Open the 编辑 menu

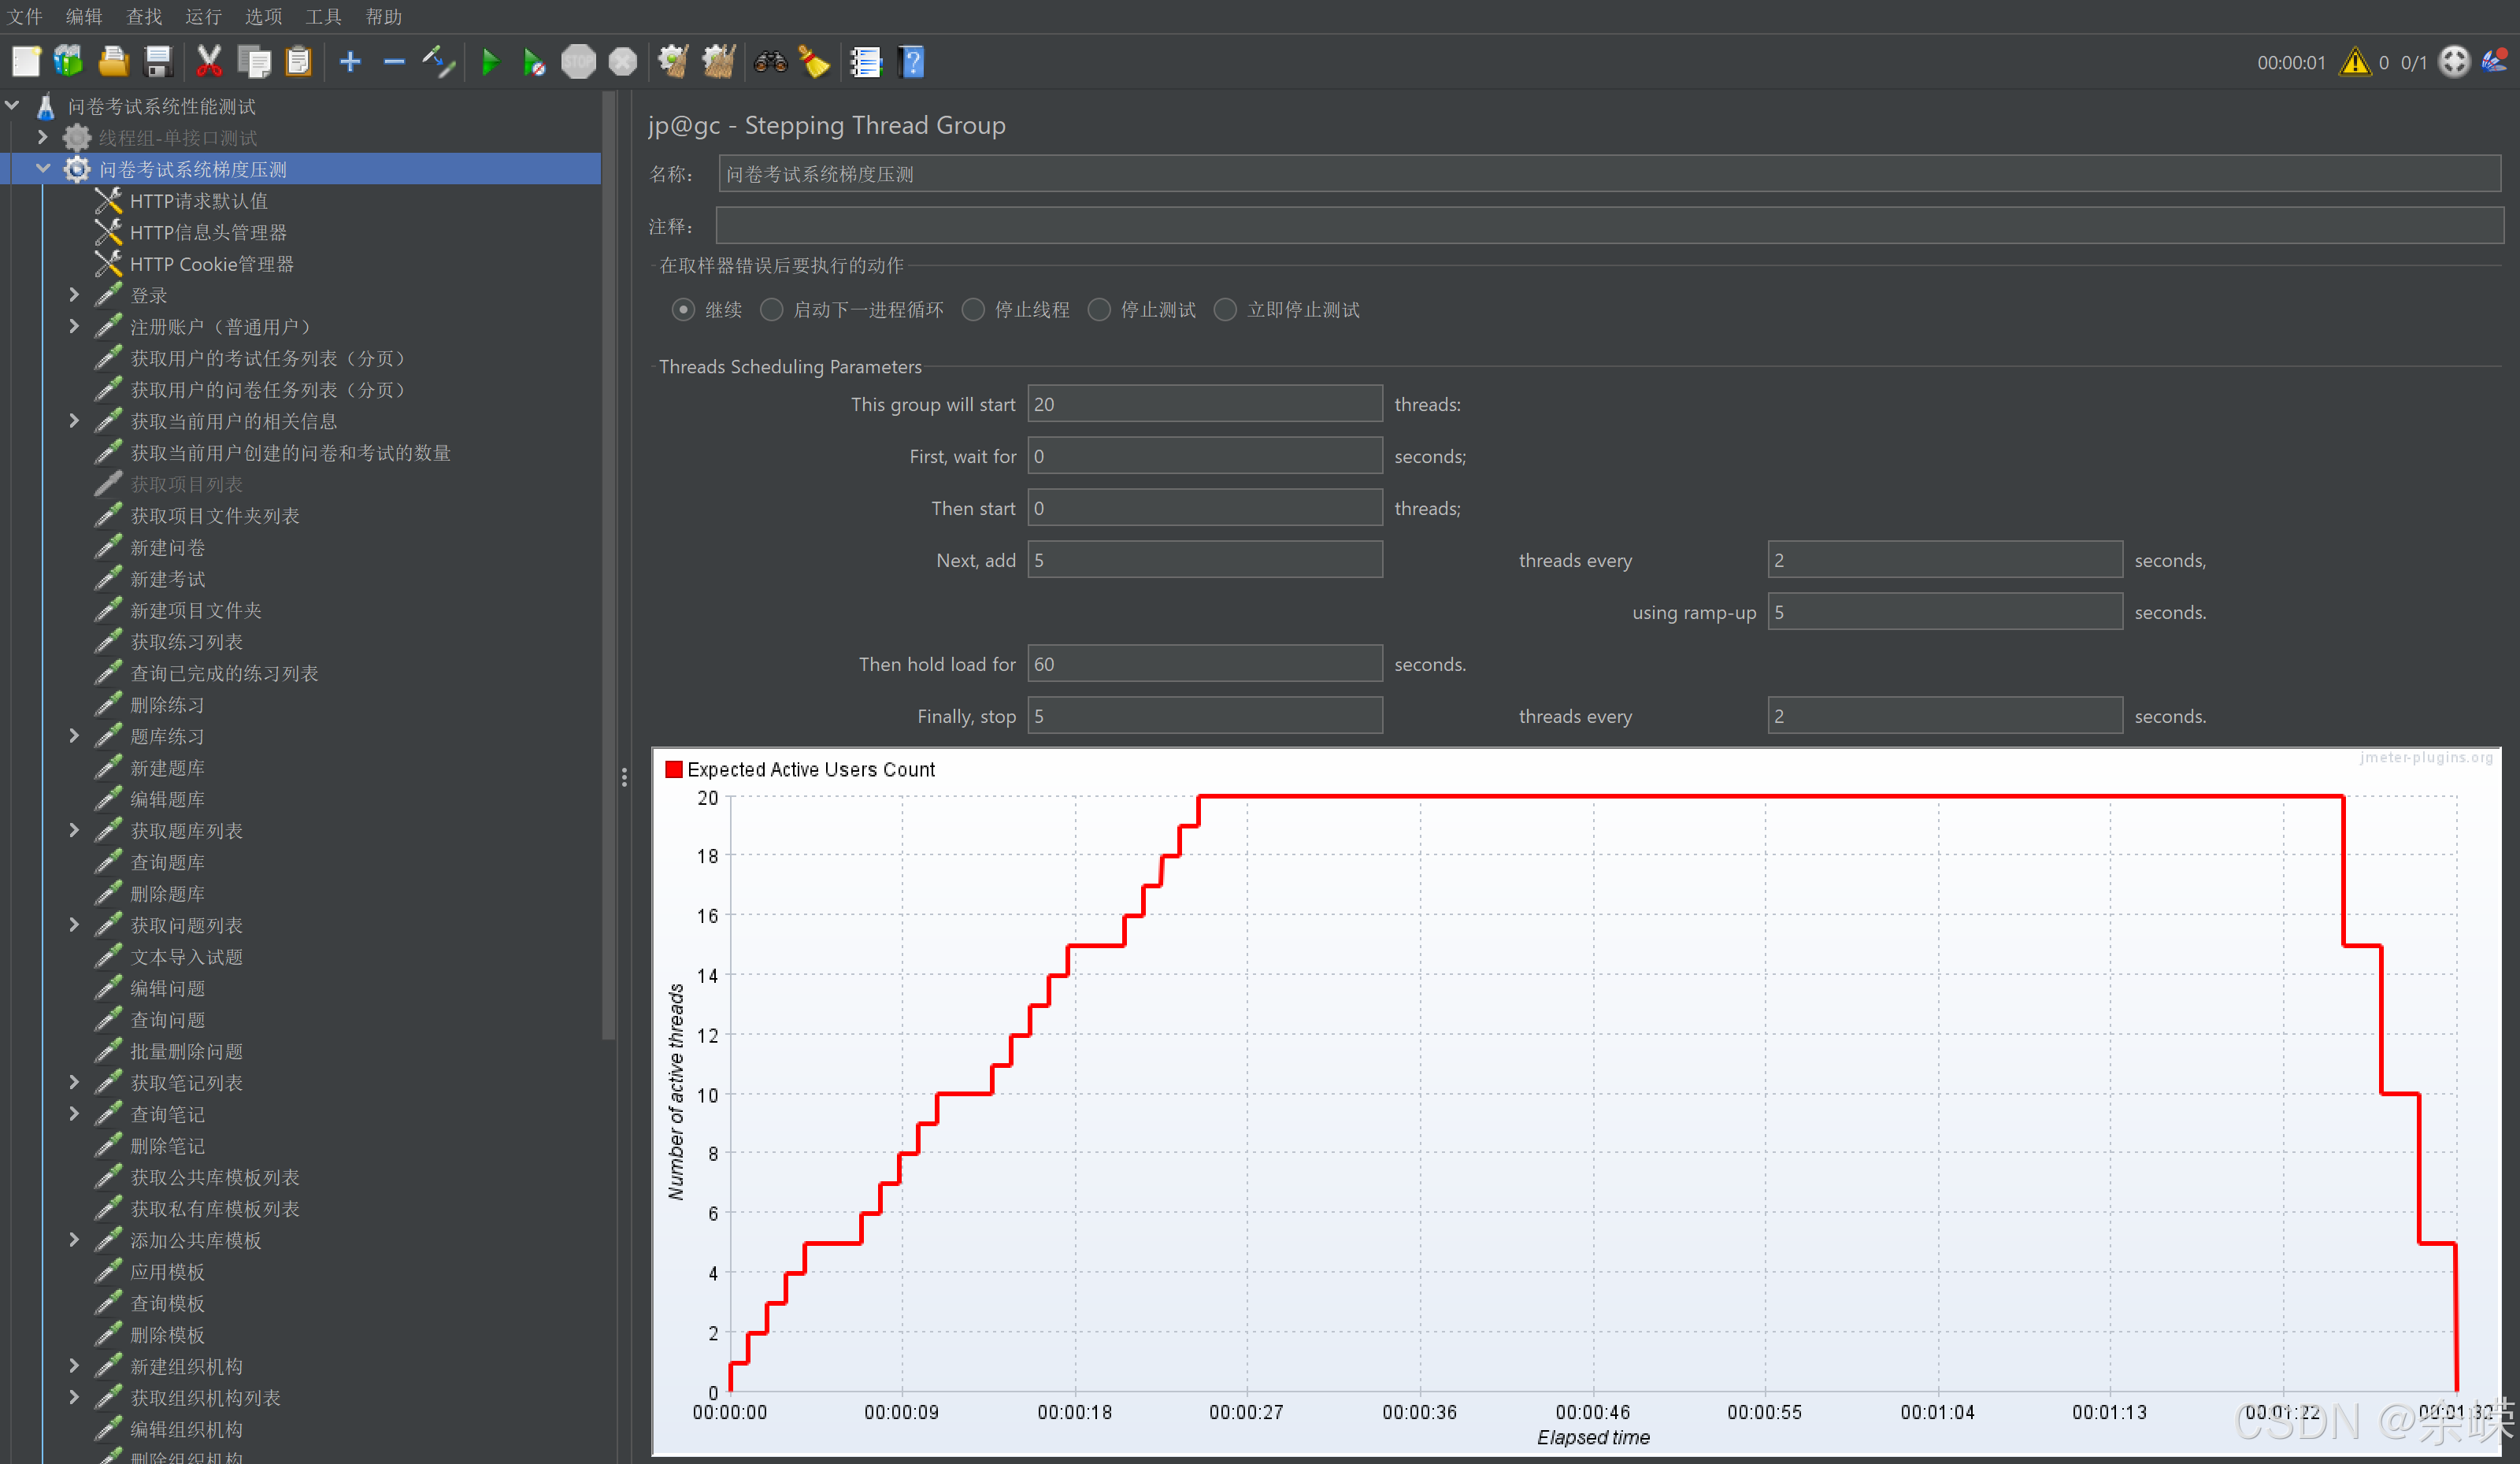pyautogui.click(x=84, y=17)
